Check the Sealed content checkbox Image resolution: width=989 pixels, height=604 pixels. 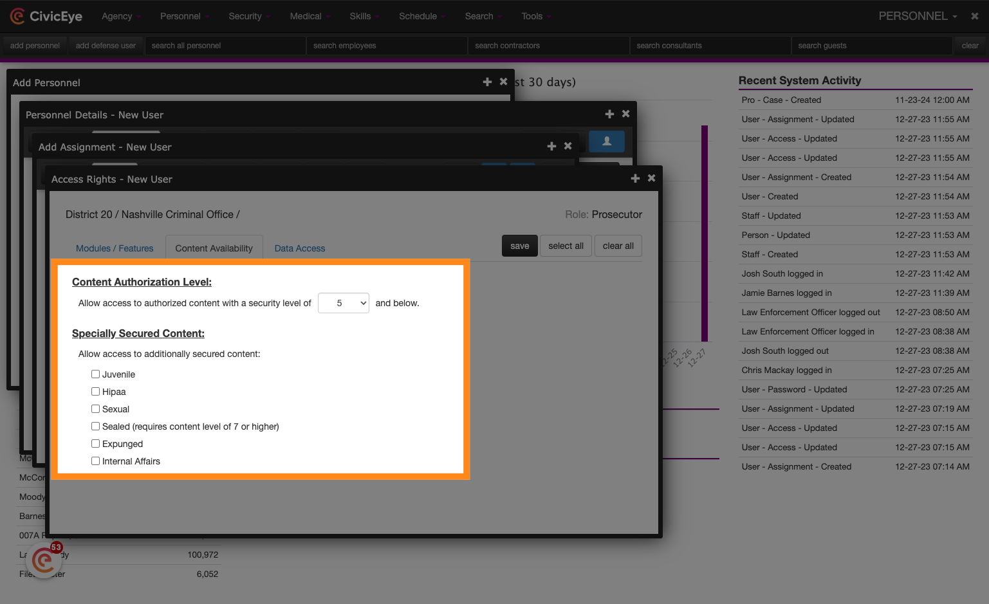(95, 426)
